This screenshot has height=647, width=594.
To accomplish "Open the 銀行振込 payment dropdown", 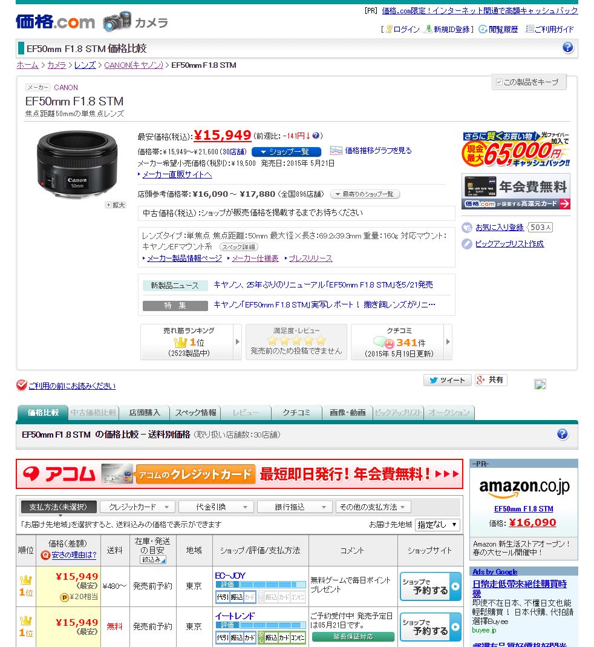I will pos(295,507).
